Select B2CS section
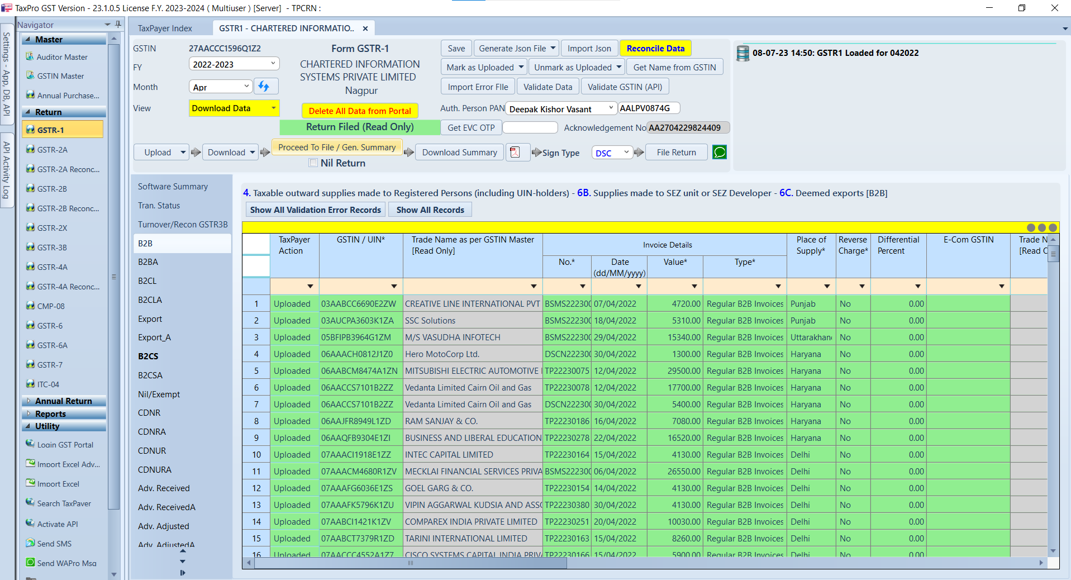 point(148,356)
